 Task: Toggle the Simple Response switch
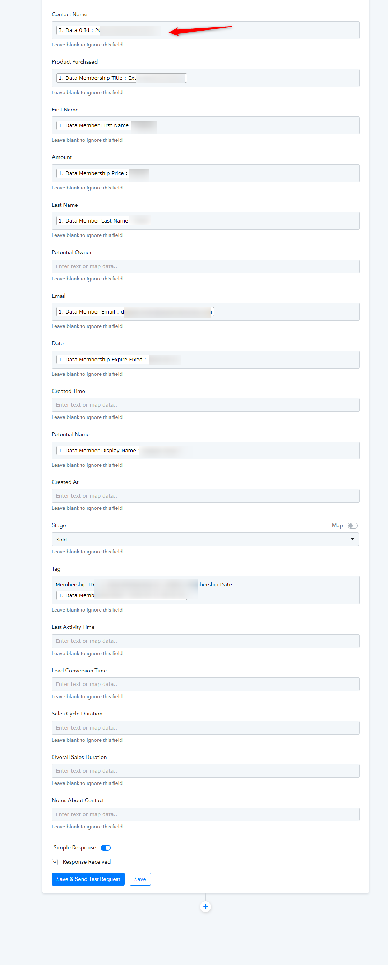click(106, 848)
